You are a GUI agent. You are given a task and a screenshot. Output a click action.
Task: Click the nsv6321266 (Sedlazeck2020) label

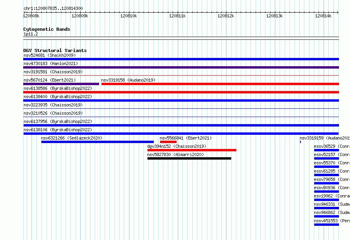72,138
